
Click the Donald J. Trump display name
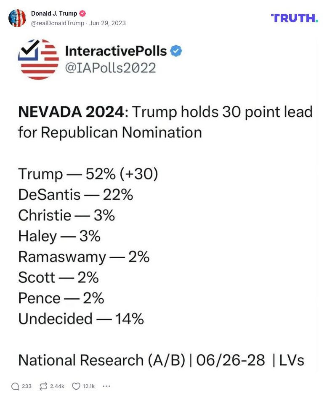pyautogui.click(x=54, y=13)
